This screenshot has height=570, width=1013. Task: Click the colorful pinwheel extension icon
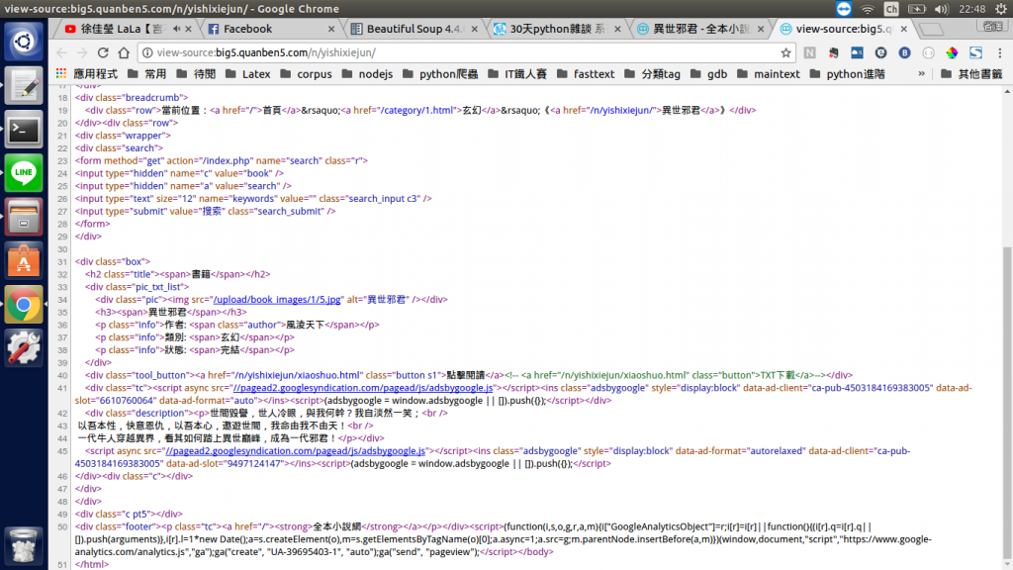point(952,53)
